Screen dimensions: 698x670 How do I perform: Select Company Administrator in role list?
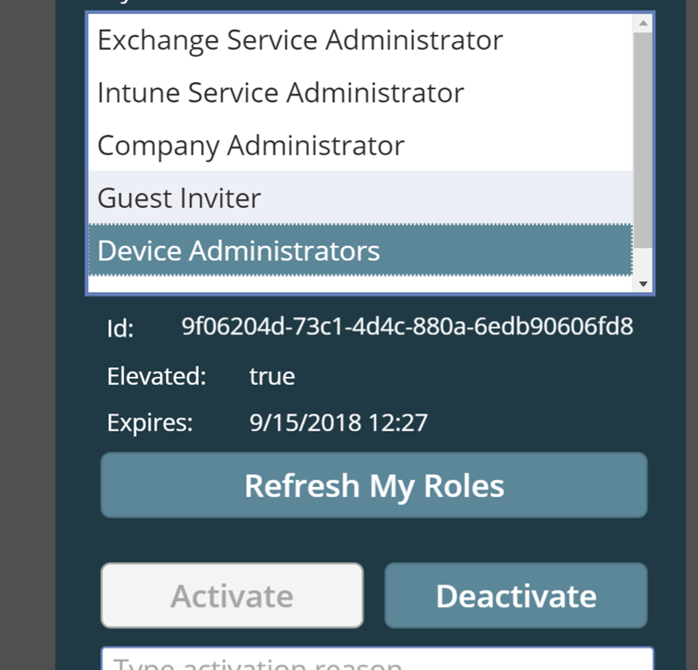pos(360,145)
